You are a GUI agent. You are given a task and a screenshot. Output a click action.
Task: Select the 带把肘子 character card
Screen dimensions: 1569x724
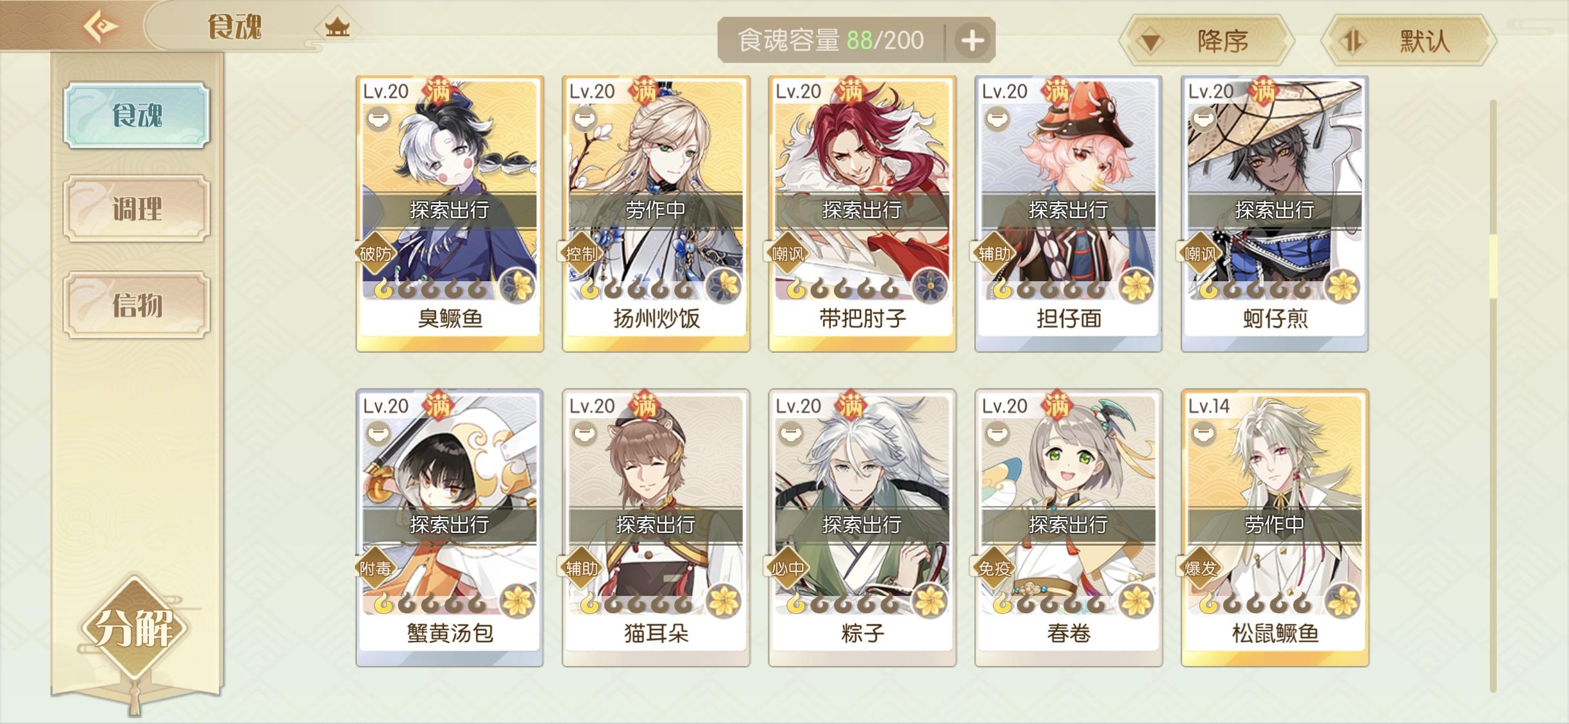point(862,214)
